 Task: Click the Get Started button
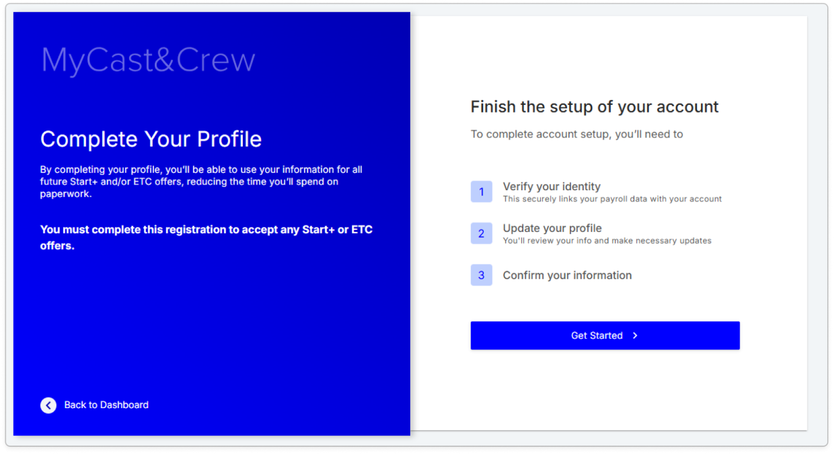point(605,335)
